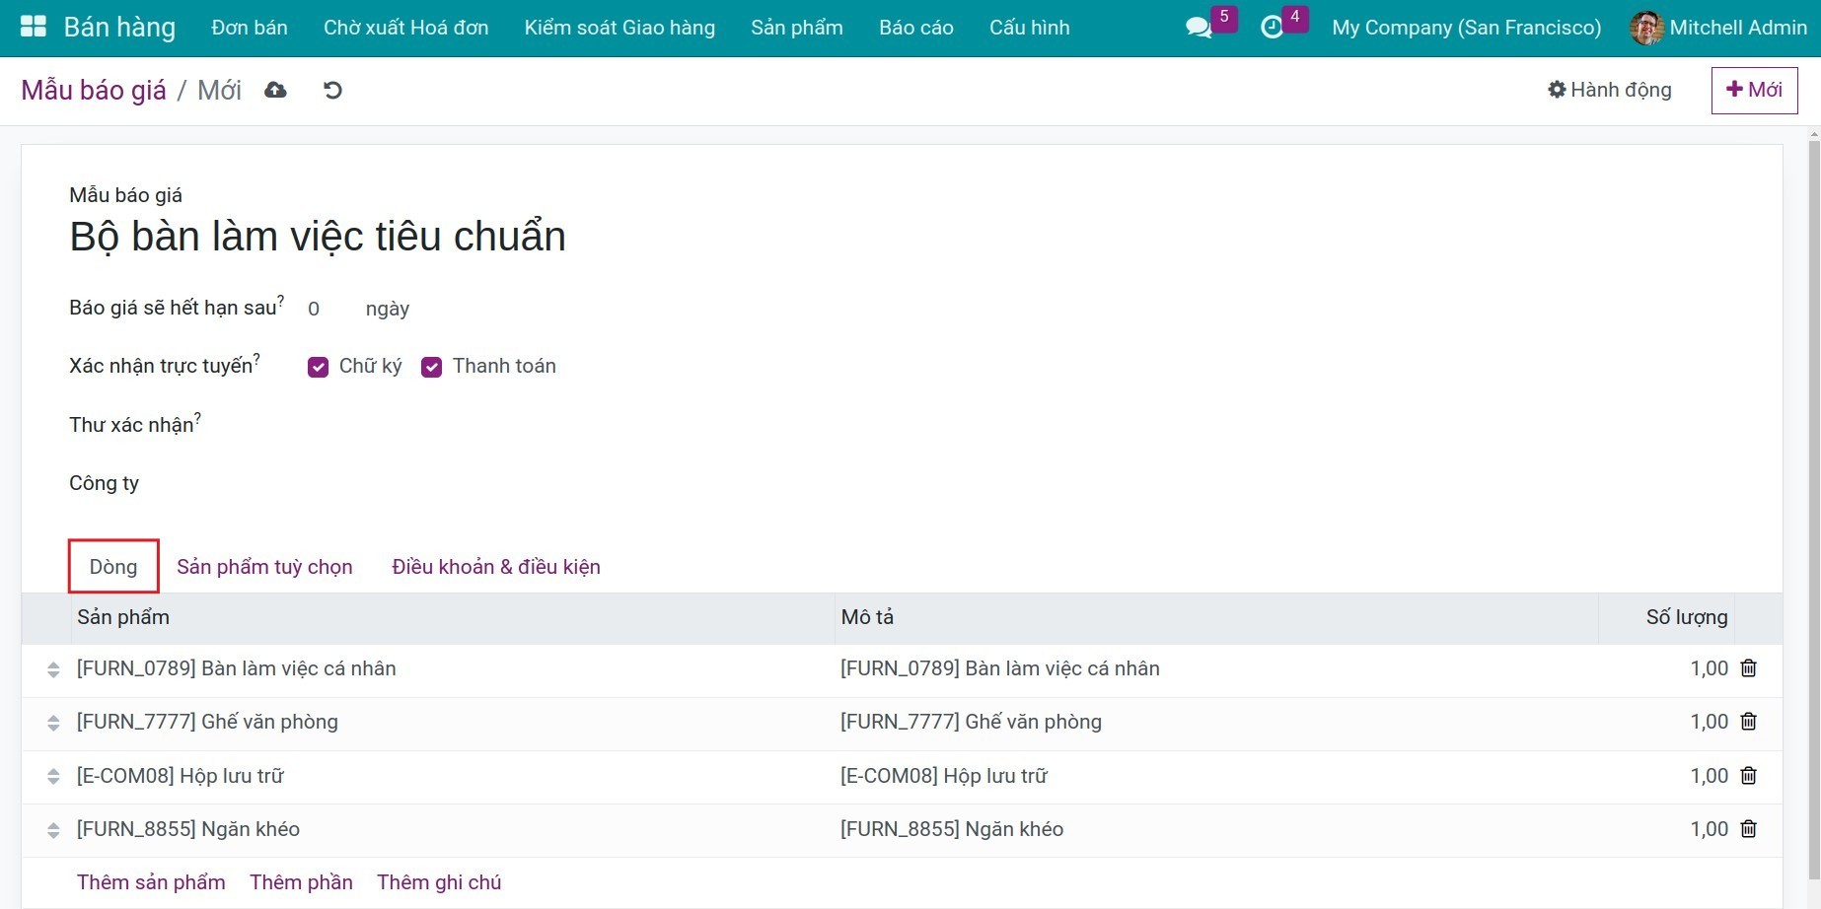Switch to Sản phẩm tuỳ chọn tab
The image size is (1821, 909).
click(x=264, y=567)
